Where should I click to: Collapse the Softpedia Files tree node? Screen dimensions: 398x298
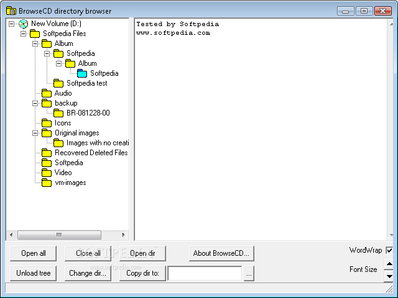tap(24, 34)
